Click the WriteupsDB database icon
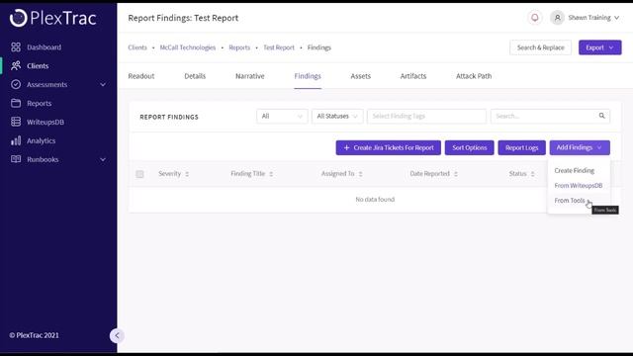The image size is (633, 356). click(16, 122)
